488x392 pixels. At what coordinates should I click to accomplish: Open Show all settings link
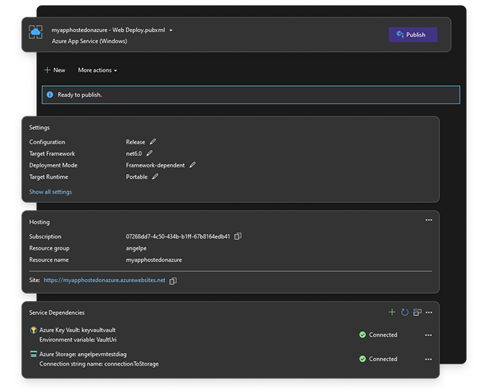[50, 192]
